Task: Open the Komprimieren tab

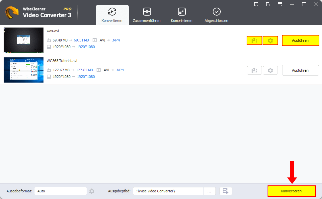Action: pyautogui.click(x=182, y=15)
